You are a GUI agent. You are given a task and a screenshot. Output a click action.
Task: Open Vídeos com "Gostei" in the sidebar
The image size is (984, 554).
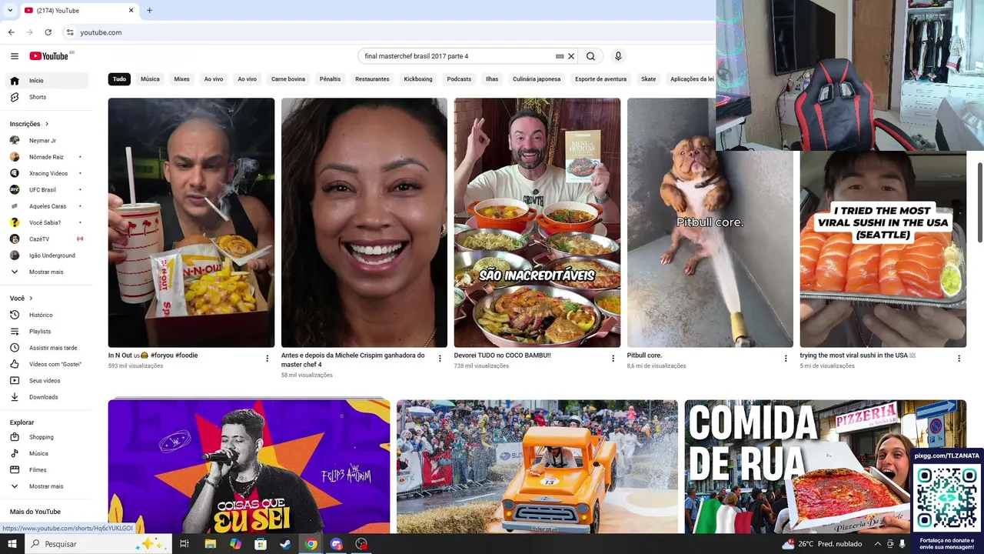click(48, 364)
